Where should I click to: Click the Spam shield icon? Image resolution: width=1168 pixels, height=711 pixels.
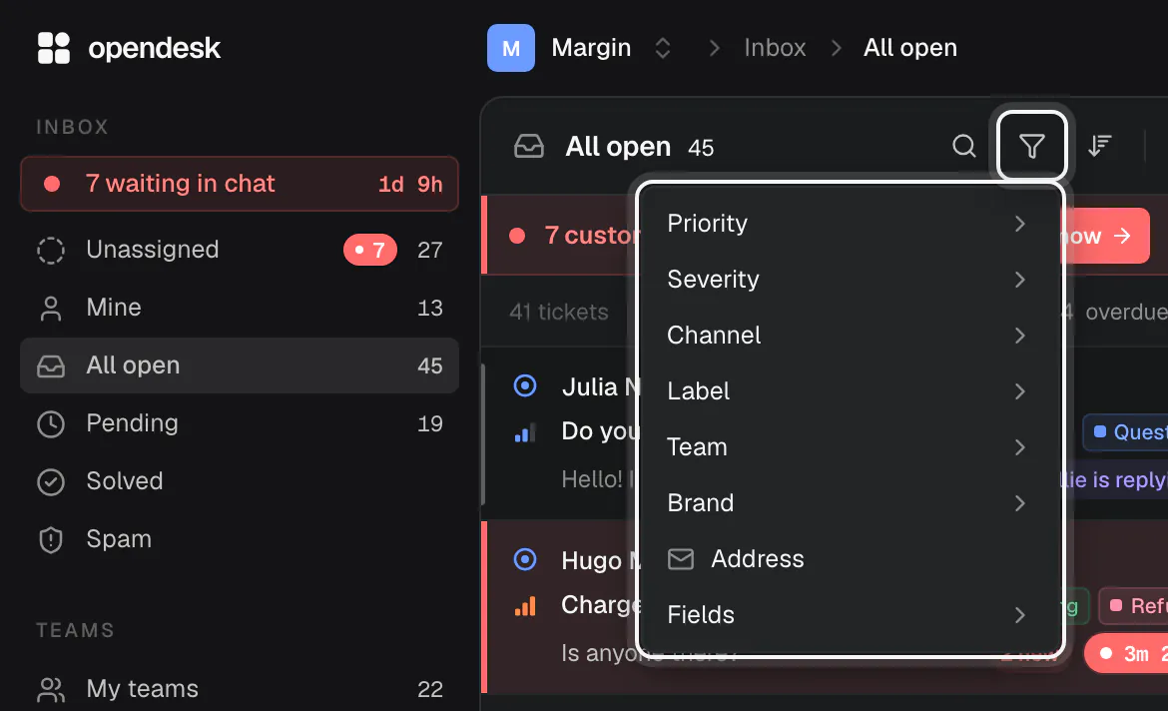pos(51,539)
